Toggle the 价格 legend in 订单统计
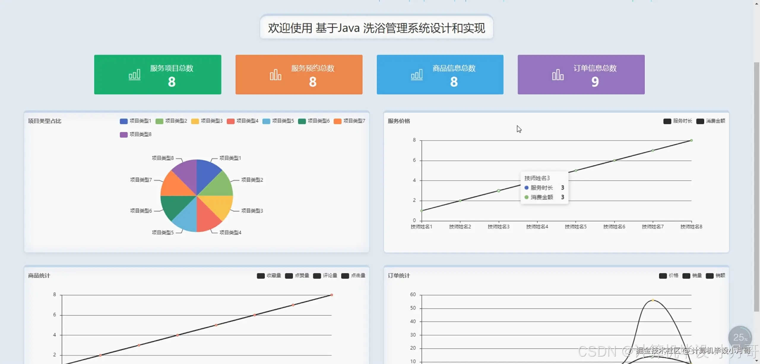 (669, 276)
